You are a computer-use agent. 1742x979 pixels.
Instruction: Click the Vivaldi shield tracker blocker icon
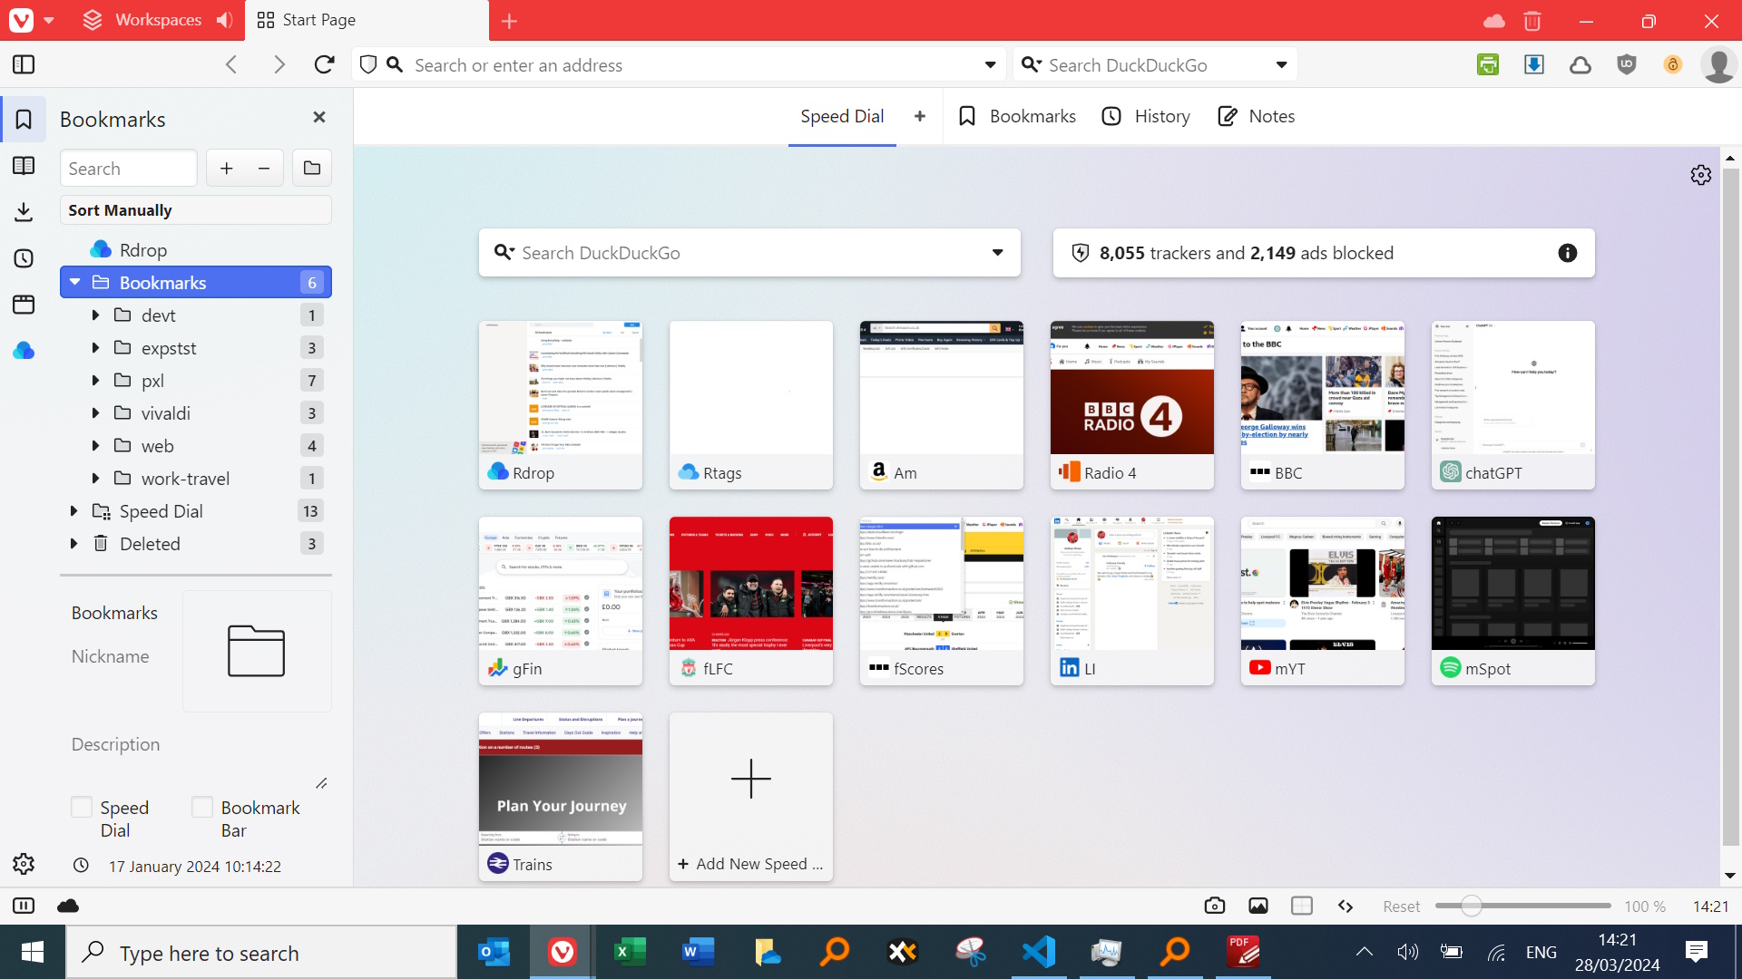(x=368, y=64)
